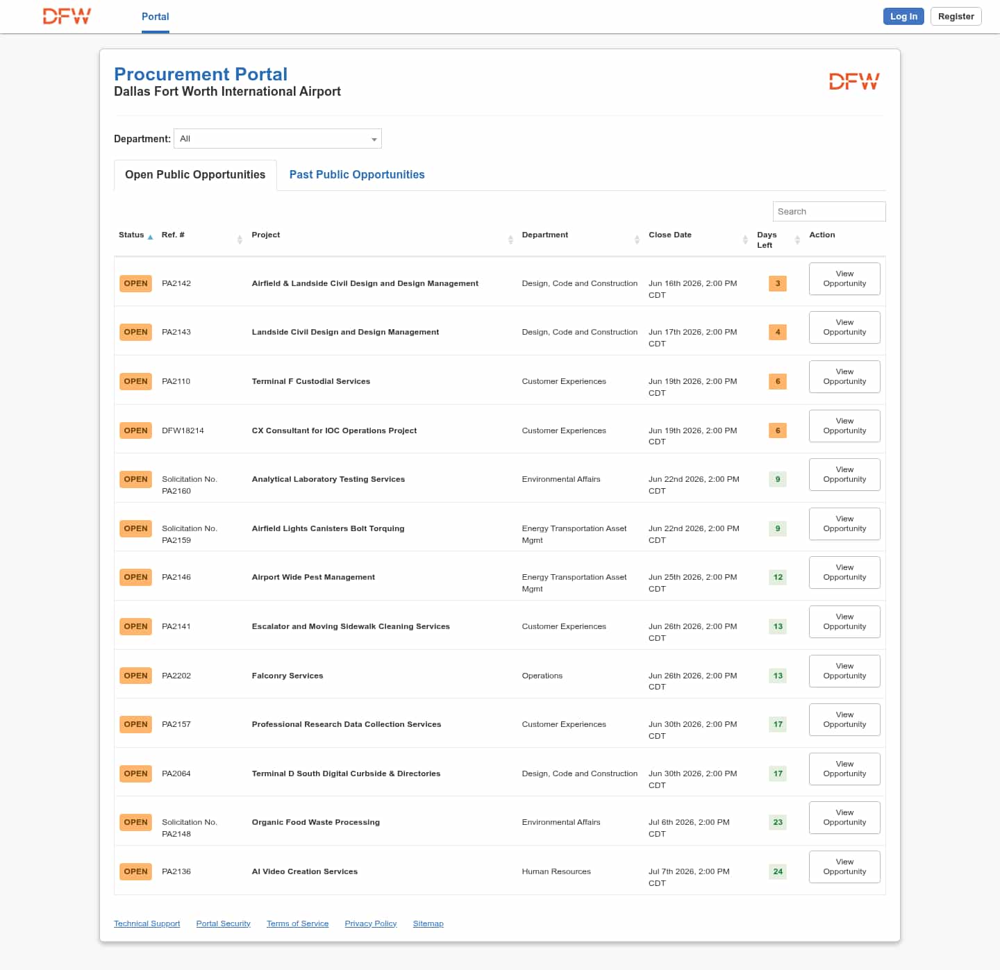View Opportunity for AI Video Creation Services
The height and width of the screenshot is (970, 1000).
point(844,867)
